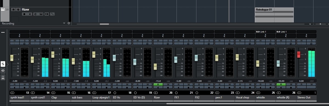Viewport: 329px width, 106px height.
Task: Enable Write automation on the Stereo Out channel
Action: [312, 85]
